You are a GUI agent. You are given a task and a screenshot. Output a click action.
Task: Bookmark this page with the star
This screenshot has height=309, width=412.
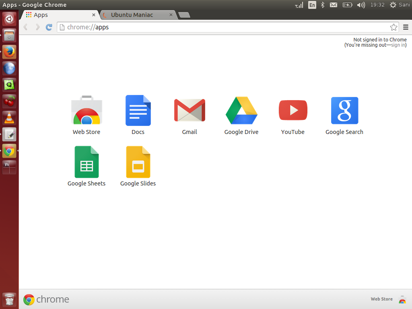(x=393, y=27)
